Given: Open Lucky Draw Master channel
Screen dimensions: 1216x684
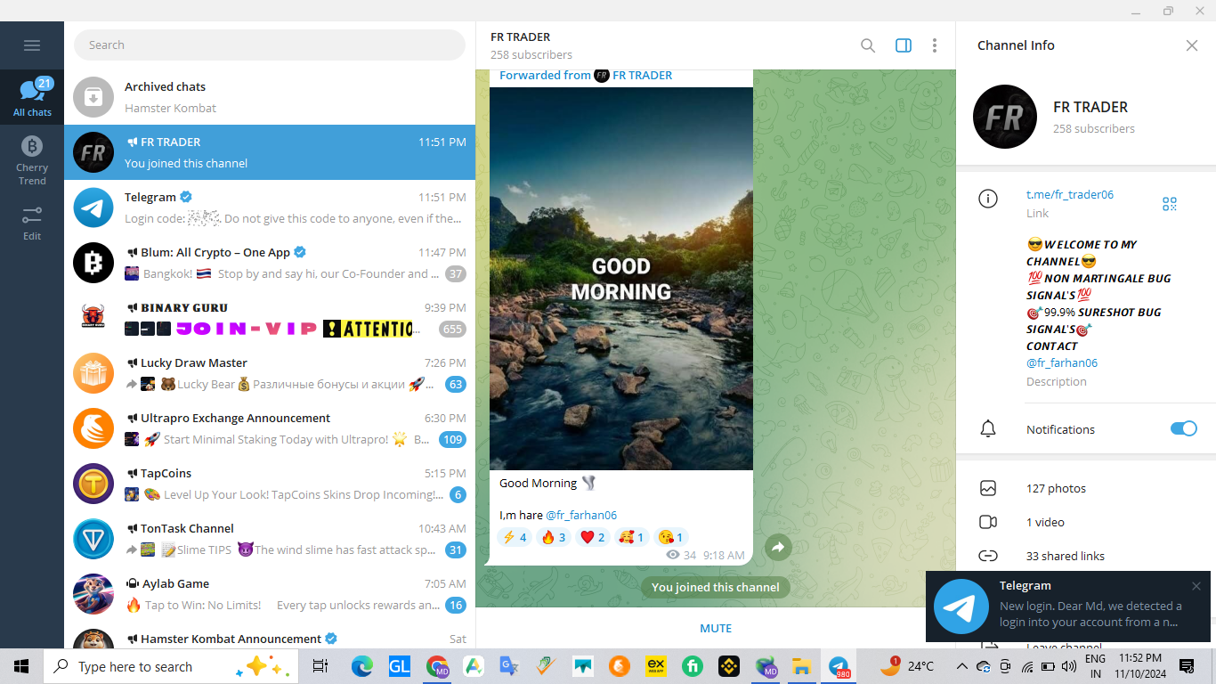Looking at the screenshot, I should pos(270,373).
